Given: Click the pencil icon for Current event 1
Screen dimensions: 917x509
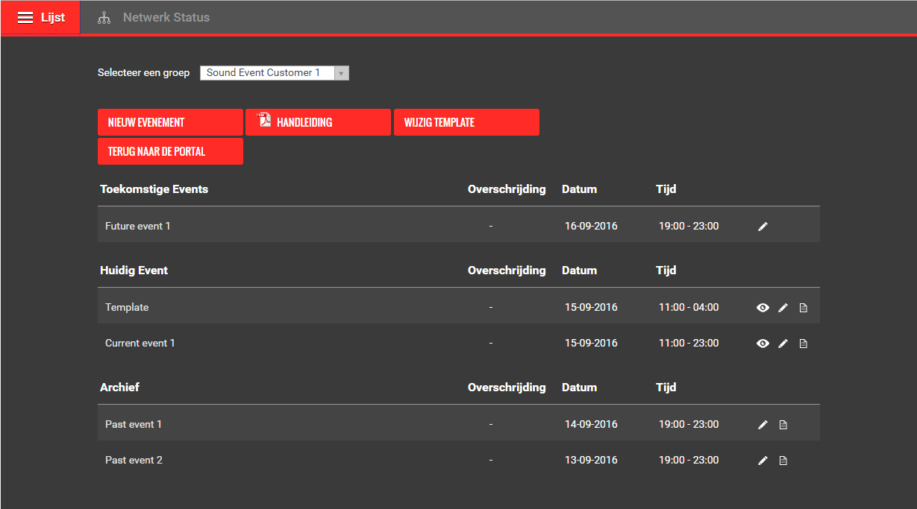Looking at the screenshot, I should [x=783, y=344].
